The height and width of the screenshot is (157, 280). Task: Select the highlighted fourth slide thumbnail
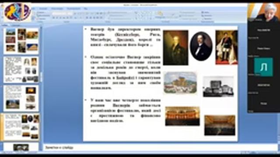21,127
